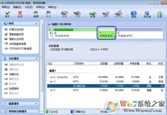Click the 15.01GB total capacity cell
Viewport: 167px width, 115px height.
tap(103, 81)
